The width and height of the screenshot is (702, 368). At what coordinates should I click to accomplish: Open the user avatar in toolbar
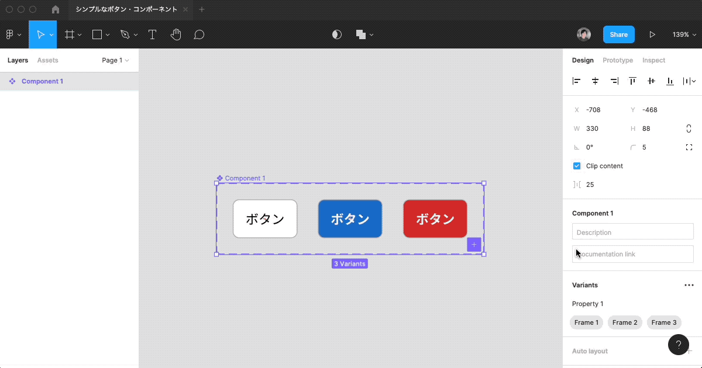tap(583, 34)
